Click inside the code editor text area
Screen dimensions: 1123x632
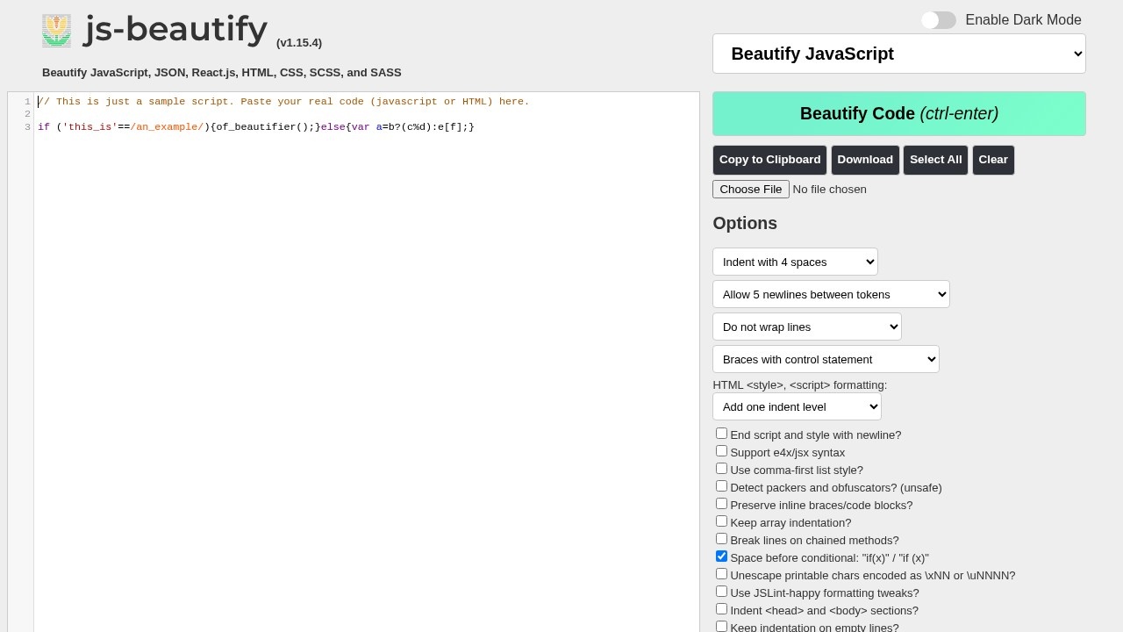tap(351, 351)
